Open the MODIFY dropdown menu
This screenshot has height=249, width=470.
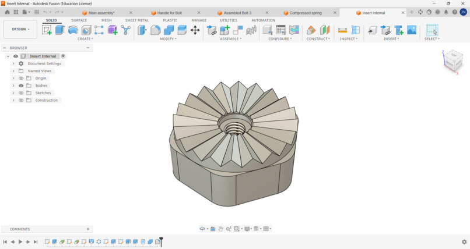click(x=168, y=39)
